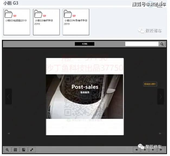Viewport: 170px width, 156px height.
Task: Click the 双击放大图片 hint label
Action: (x=150, y=84)
